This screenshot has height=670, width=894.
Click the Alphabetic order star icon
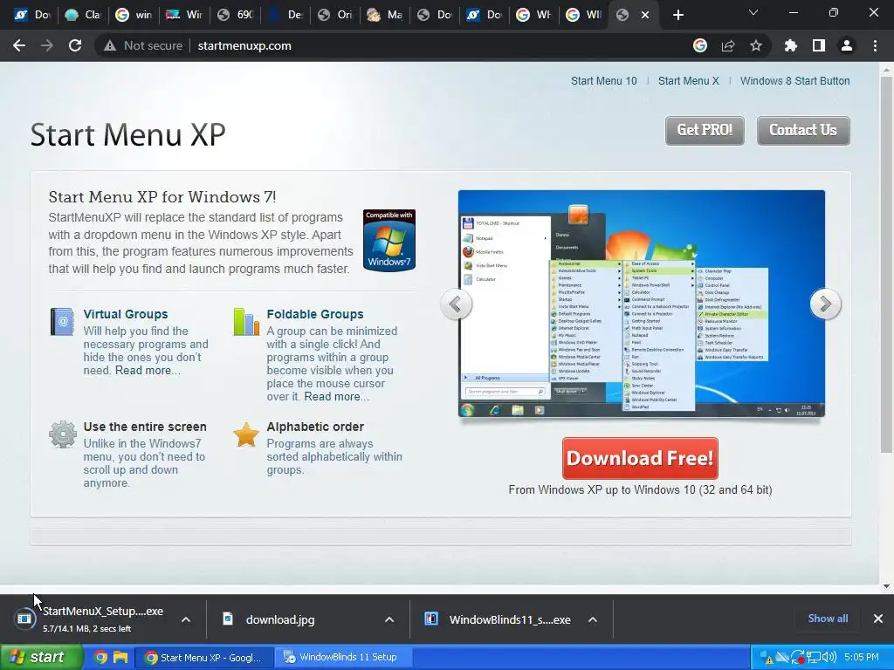pyautogui.click(x=246, y=434)
